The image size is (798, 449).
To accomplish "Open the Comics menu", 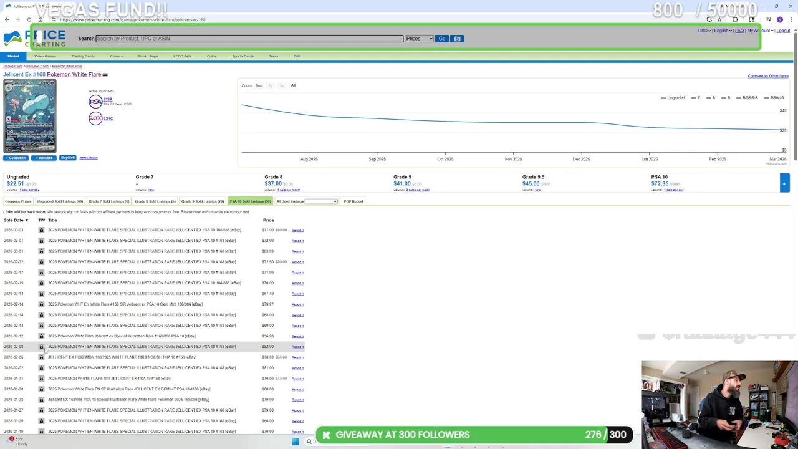I will click(117, 56).
